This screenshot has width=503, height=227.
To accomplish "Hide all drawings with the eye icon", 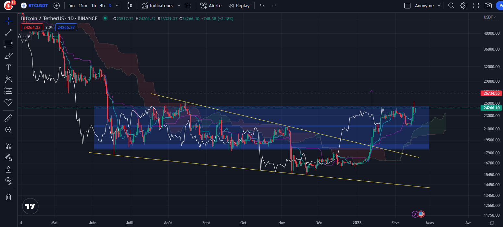I will pos(8,181).
